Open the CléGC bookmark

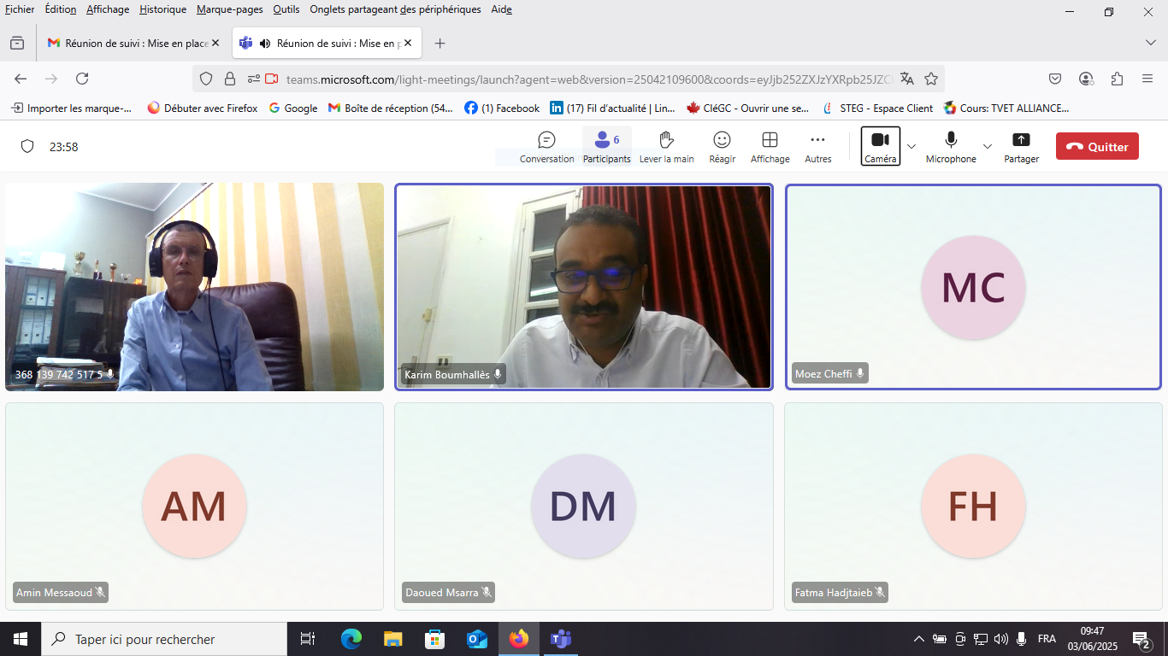(748, 108)
